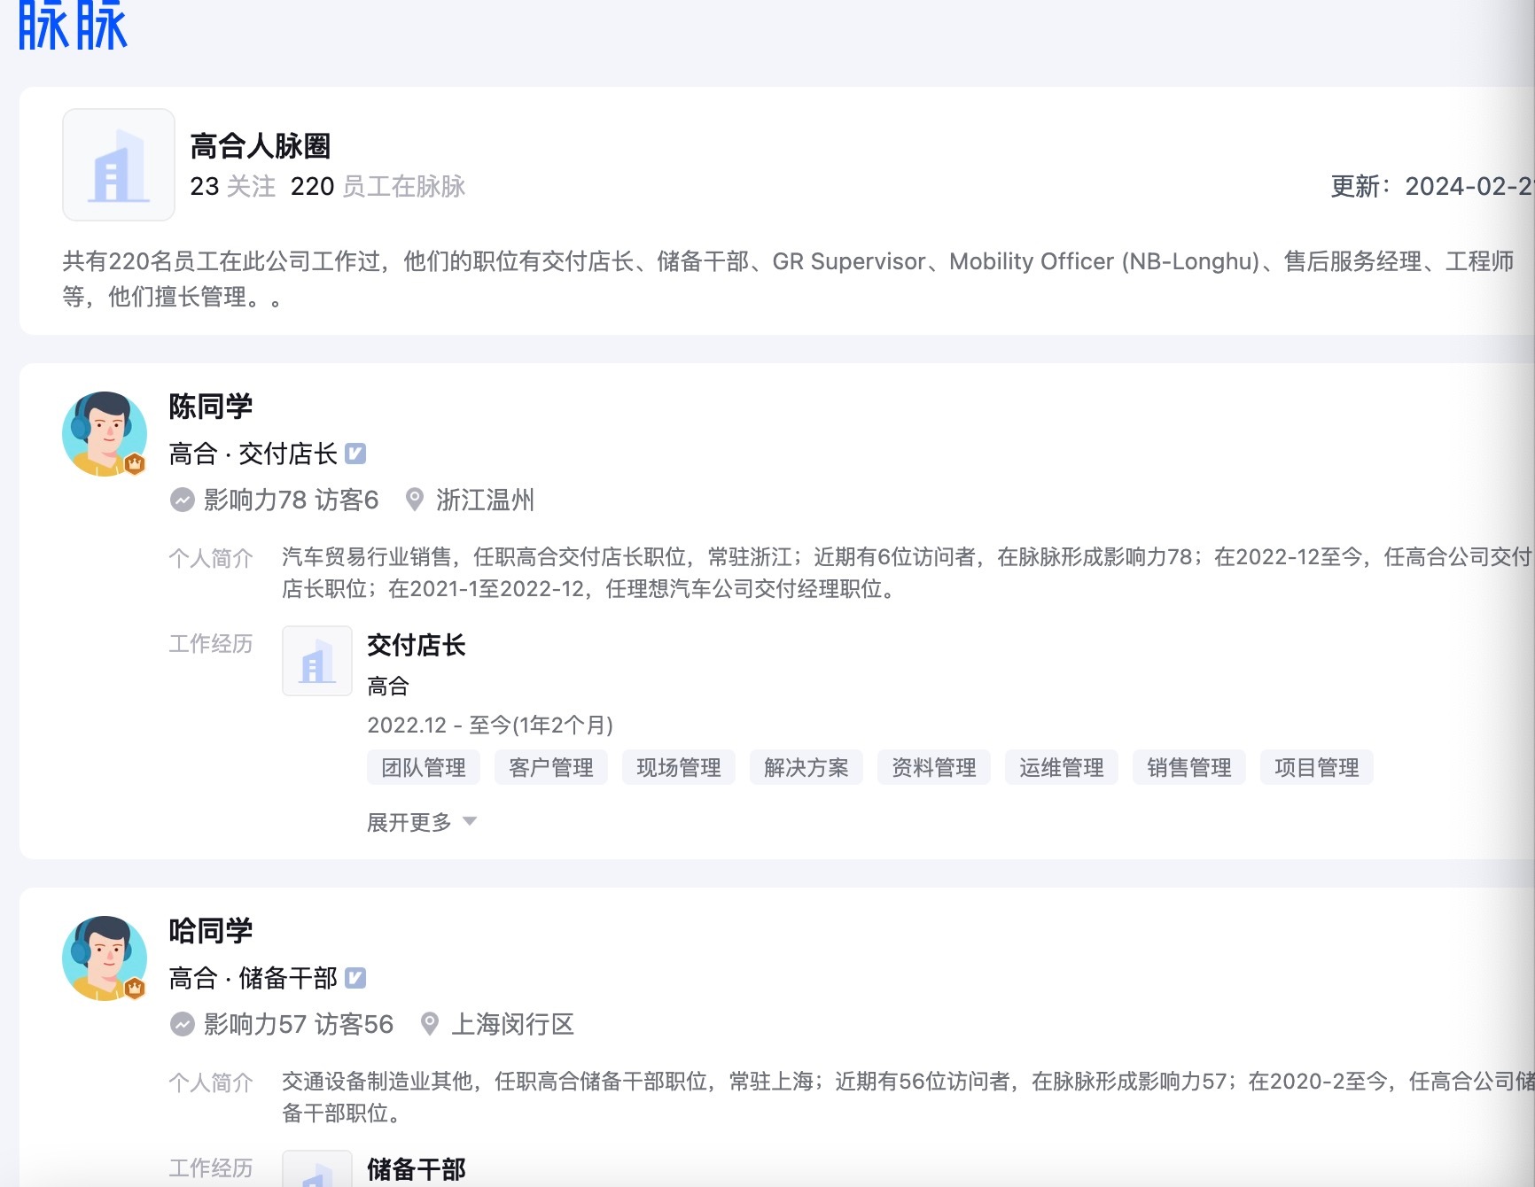Screen dimensions: 1535x1187
Task: Click 个人简介 label in 哈同学's card
Action: coord(211,1082)
